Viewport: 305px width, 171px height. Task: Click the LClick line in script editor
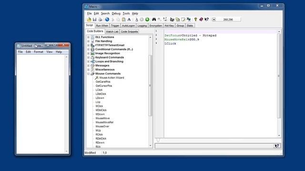[x=170, y=44]
